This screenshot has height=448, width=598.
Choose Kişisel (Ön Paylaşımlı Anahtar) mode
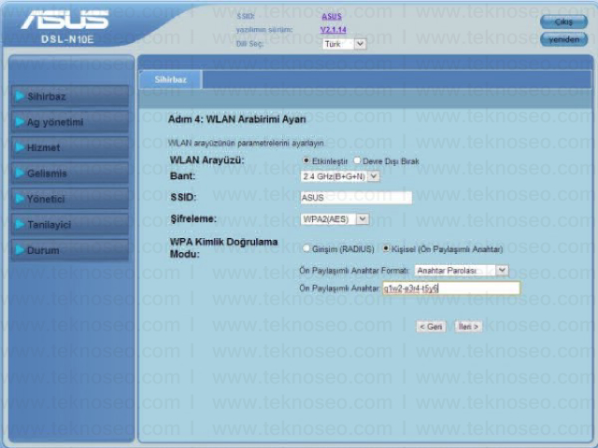[386, 249]
